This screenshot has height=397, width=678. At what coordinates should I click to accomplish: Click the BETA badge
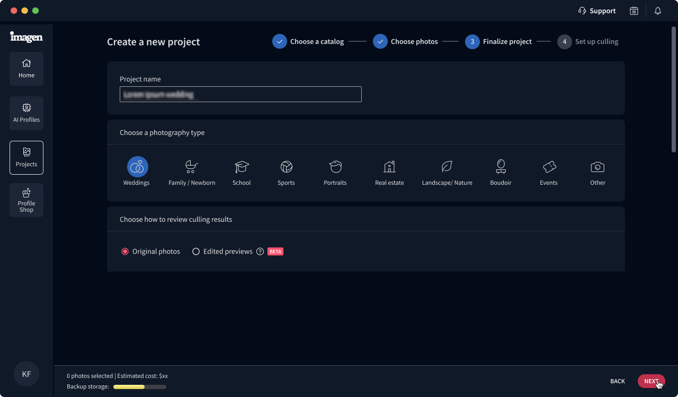(275, 251)
